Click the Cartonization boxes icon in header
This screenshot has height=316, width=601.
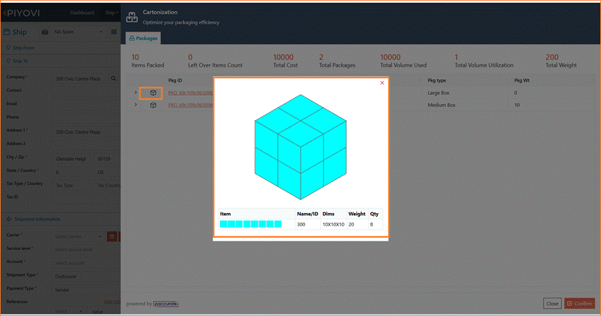pyautogui.click(x=132, y=17)
